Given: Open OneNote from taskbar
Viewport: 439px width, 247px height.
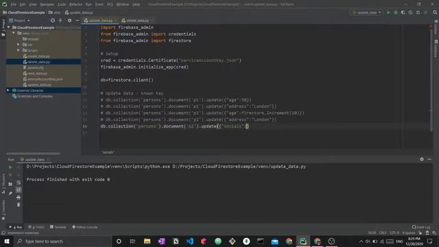Looking at the screenshot, I should pyautogui.click(x=161, y=241).
